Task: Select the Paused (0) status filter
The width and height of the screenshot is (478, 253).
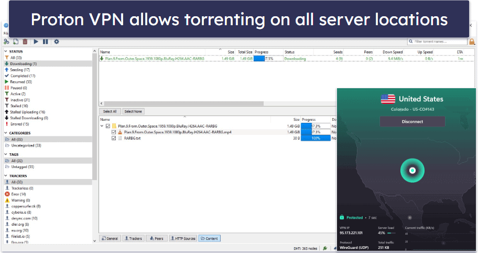Action: (18, 88)
